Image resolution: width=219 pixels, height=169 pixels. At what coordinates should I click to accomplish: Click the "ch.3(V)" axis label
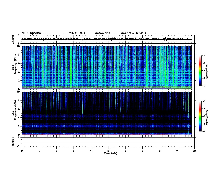pyautogui.click(x=13, y=142)
